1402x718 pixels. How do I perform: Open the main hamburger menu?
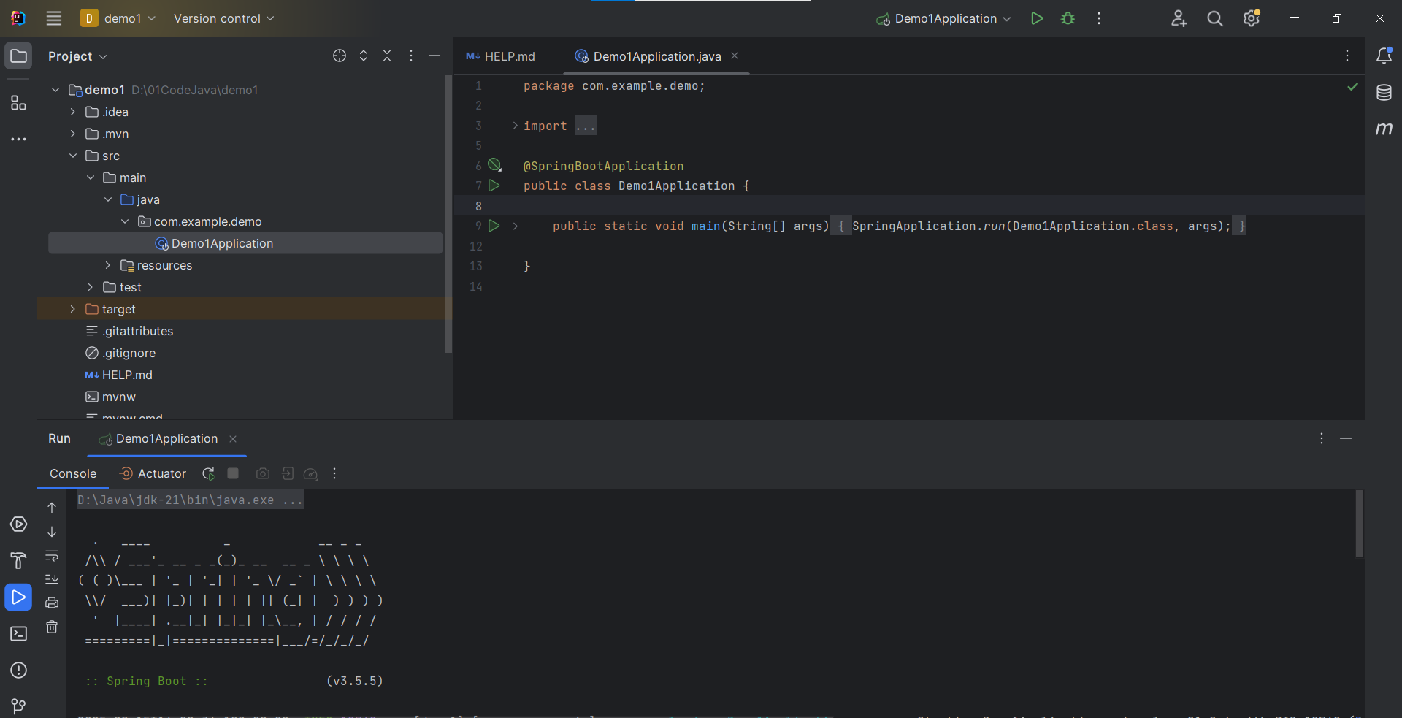[x=54, y=18]
